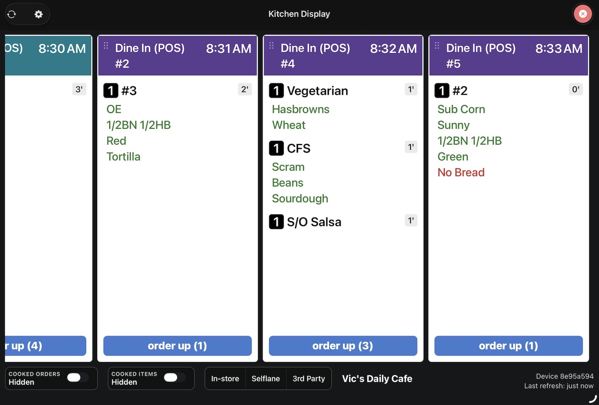This screenshot has width=599, height=405.
Task: Switch to the Selflane tab
Action: (x=266, y=378)
